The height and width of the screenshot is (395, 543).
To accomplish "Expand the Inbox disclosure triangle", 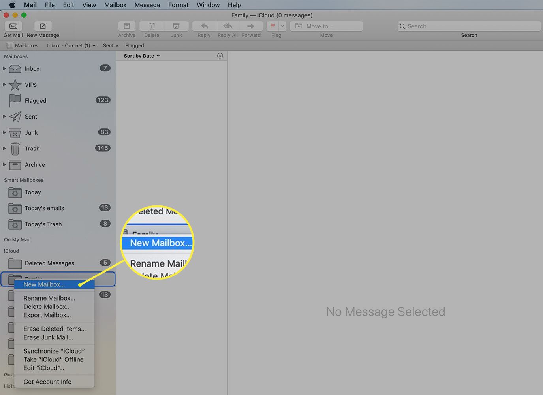I will [4, 68].
